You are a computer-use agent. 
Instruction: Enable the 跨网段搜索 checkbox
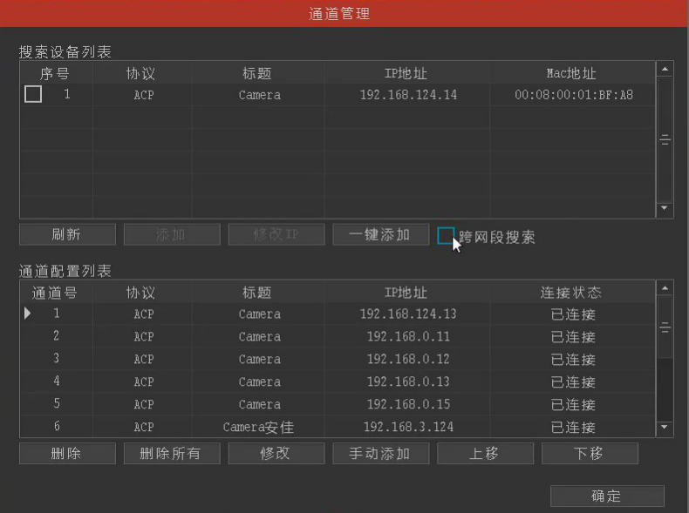click(447, 236)
